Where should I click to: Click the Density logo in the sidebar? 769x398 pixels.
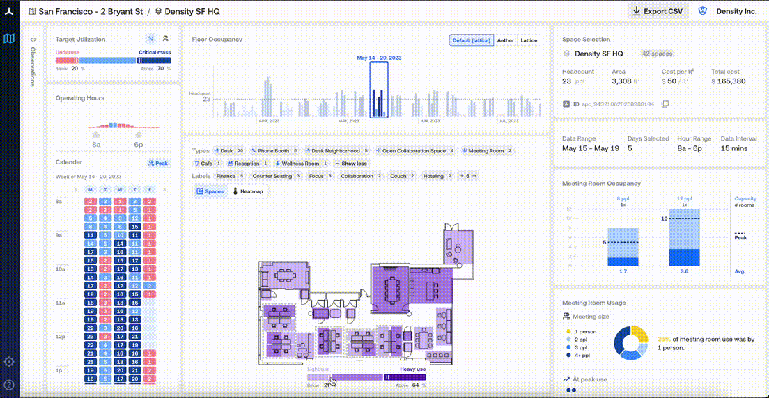pos(9,11)
